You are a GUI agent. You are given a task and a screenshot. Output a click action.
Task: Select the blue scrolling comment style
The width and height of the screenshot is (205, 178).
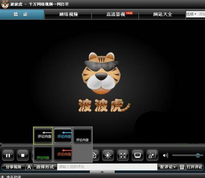[x=63, y=136]
